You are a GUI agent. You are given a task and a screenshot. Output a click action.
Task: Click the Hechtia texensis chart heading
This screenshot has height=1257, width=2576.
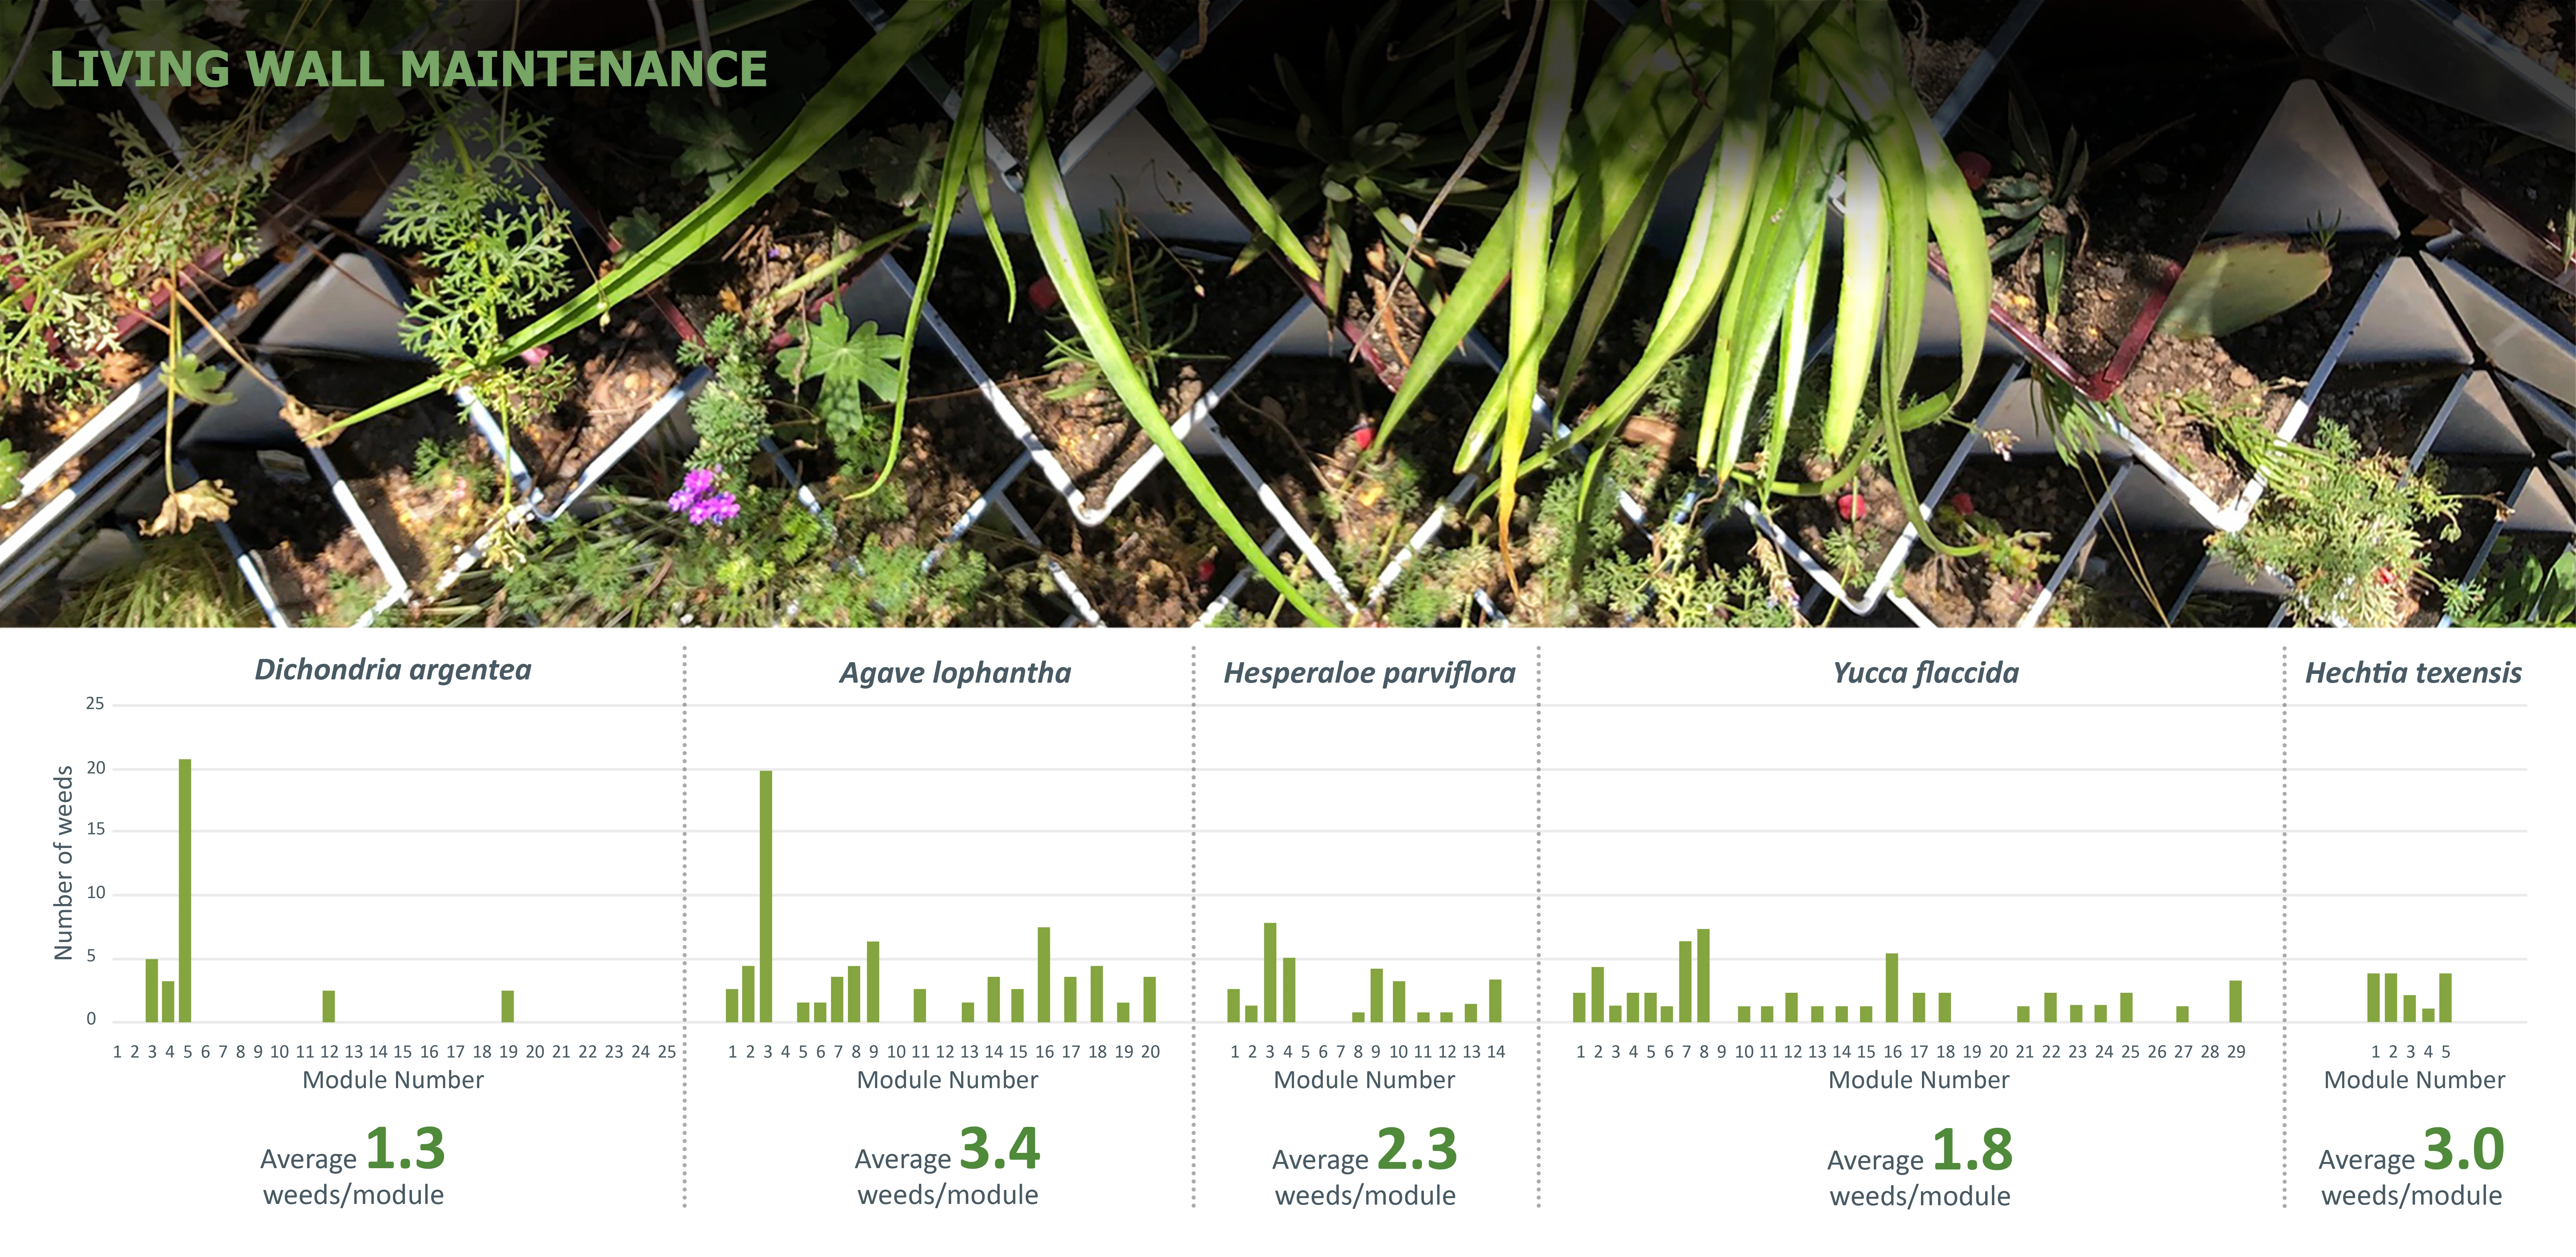point(2413,673)
